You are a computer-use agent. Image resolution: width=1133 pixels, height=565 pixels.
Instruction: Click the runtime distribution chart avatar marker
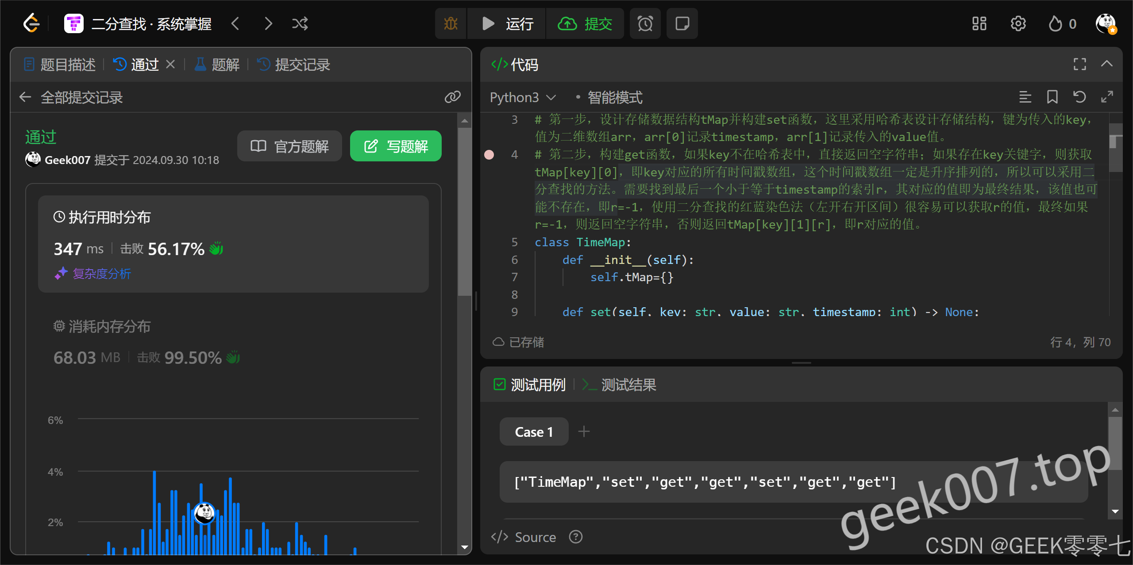(x=204, y=513)
